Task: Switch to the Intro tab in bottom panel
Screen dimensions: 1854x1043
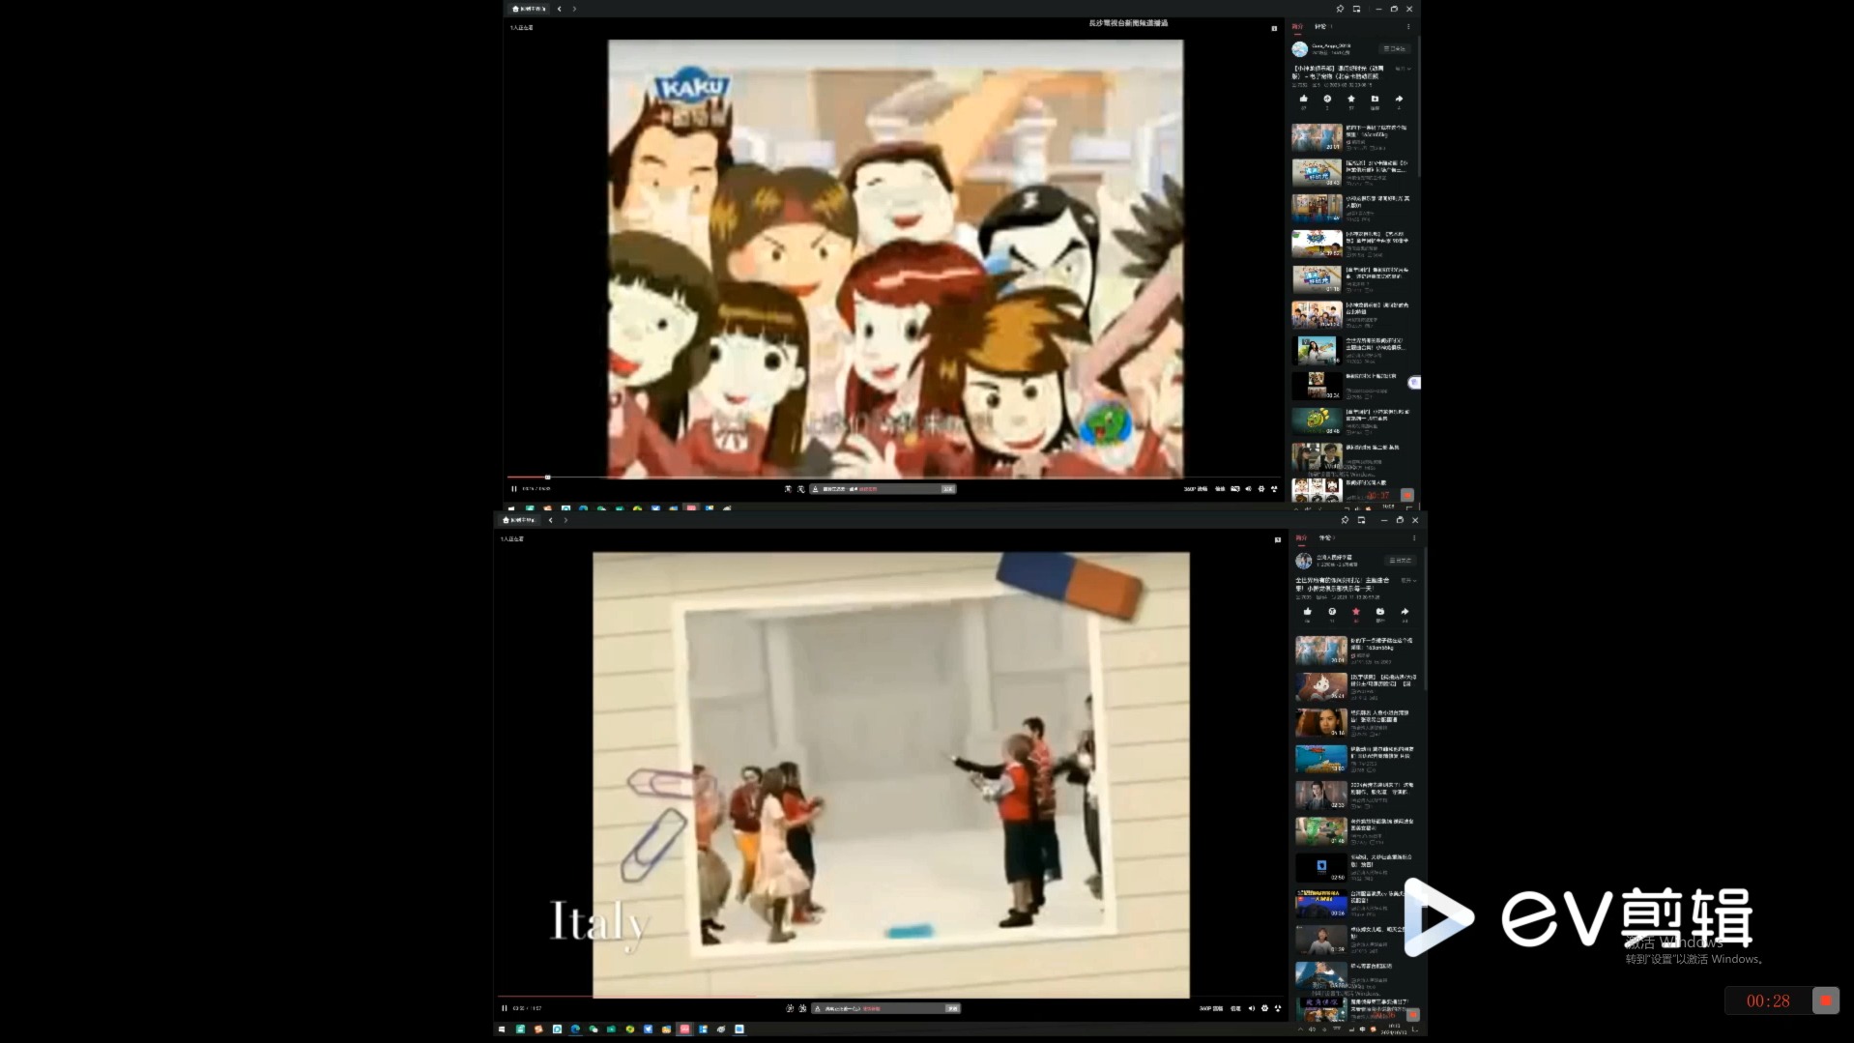Action: click(1301, 537)
